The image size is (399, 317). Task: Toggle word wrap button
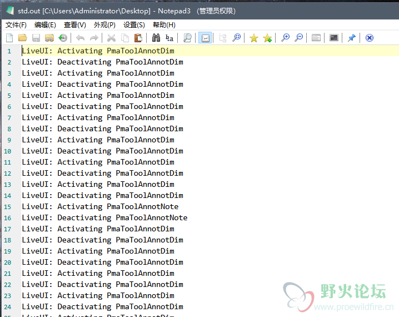coord(205,38)
